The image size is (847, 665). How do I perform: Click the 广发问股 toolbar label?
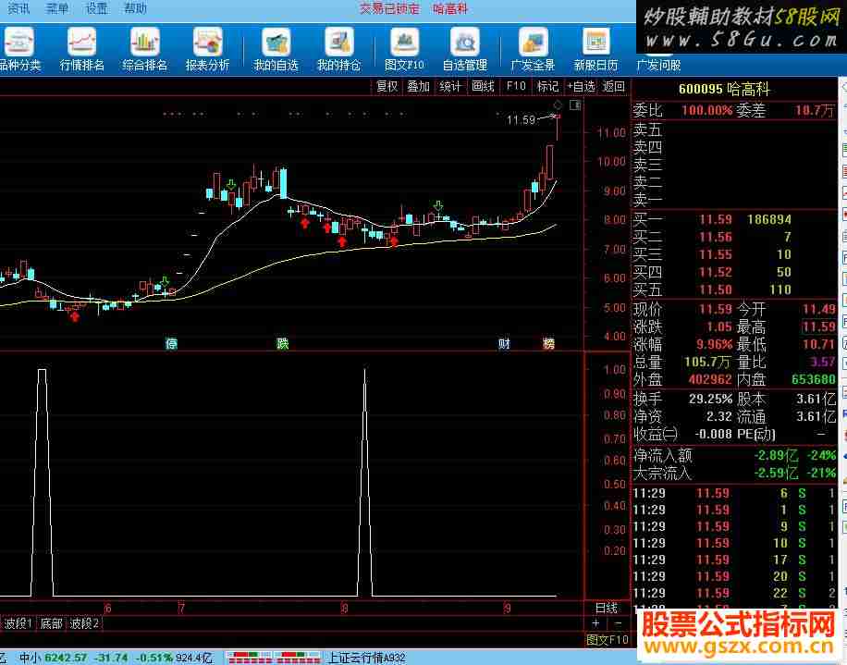pyautogui.click(x=658, y=66)
